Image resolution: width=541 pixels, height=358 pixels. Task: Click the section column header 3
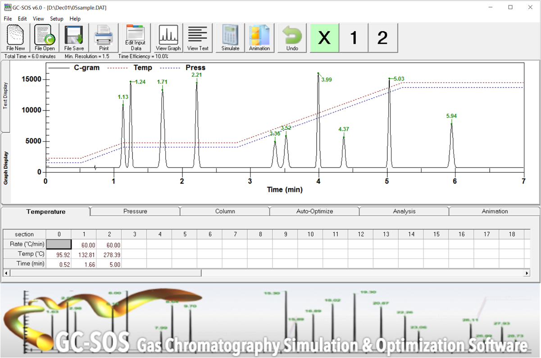[134, 234]
